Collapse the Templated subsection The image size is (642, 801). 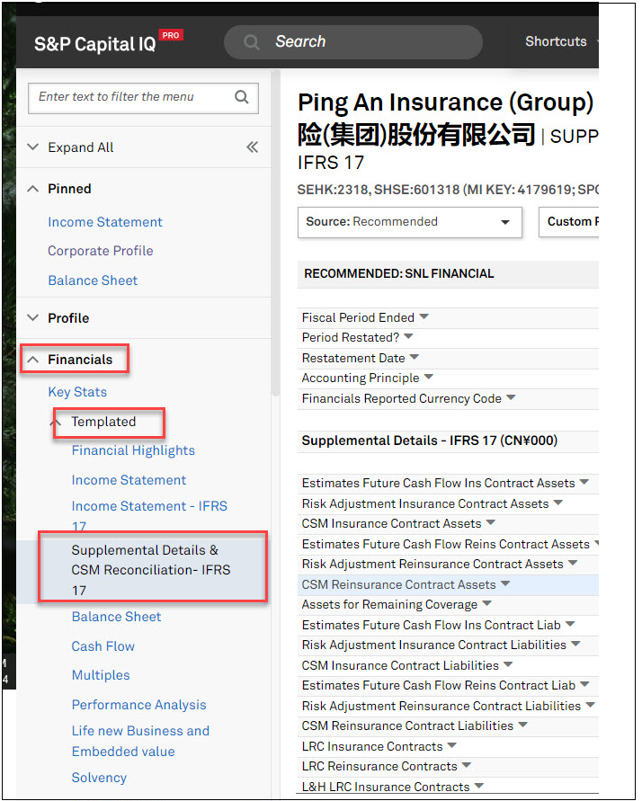tap(57, 422)
